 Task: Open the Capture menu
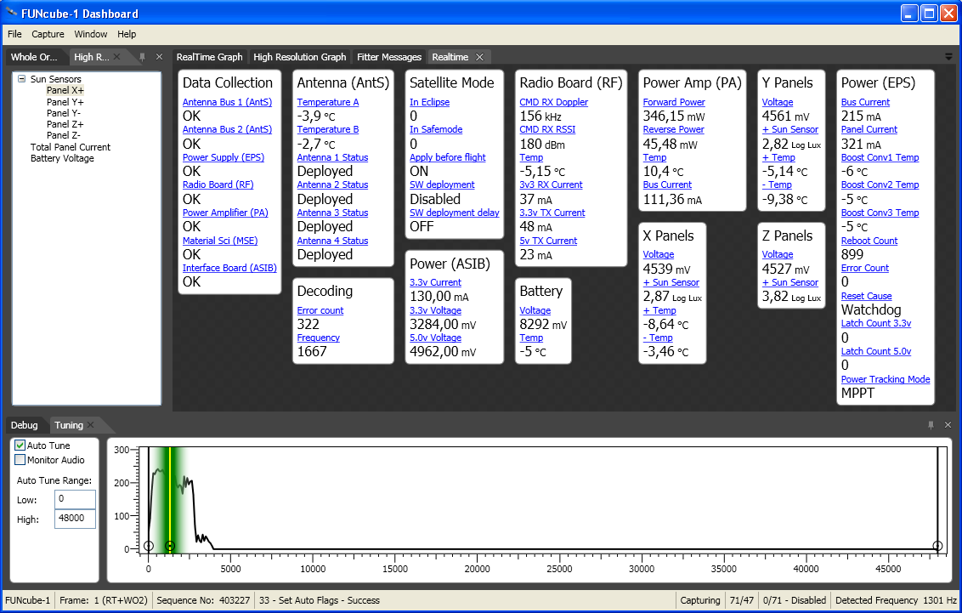(x=48, y=34)
